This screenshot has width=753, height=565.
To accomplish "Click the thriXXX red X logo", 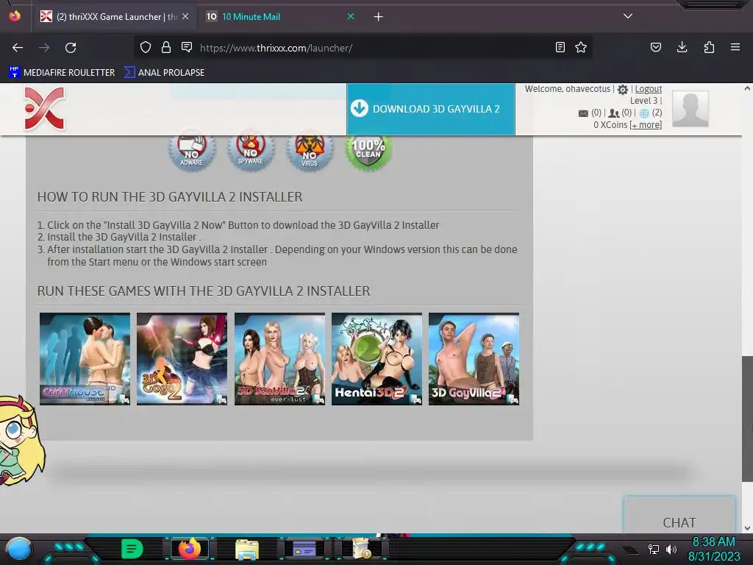I will coord(44,109).
